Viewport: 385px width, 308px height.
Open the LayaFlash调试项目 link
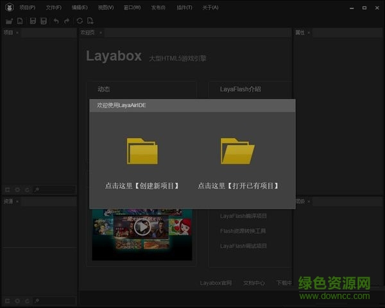point(243,246)
